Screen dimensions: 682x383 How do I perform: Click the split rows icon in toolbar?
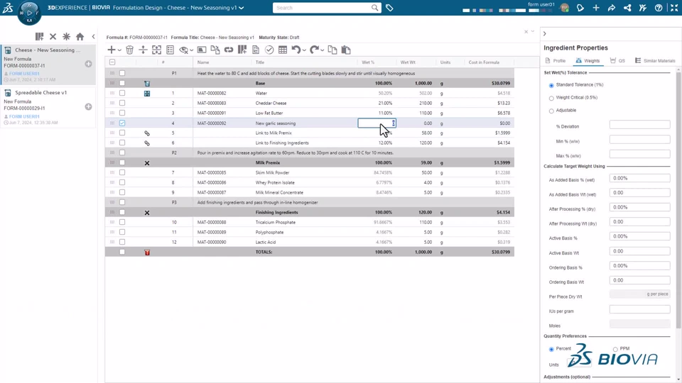pos(143,50)
